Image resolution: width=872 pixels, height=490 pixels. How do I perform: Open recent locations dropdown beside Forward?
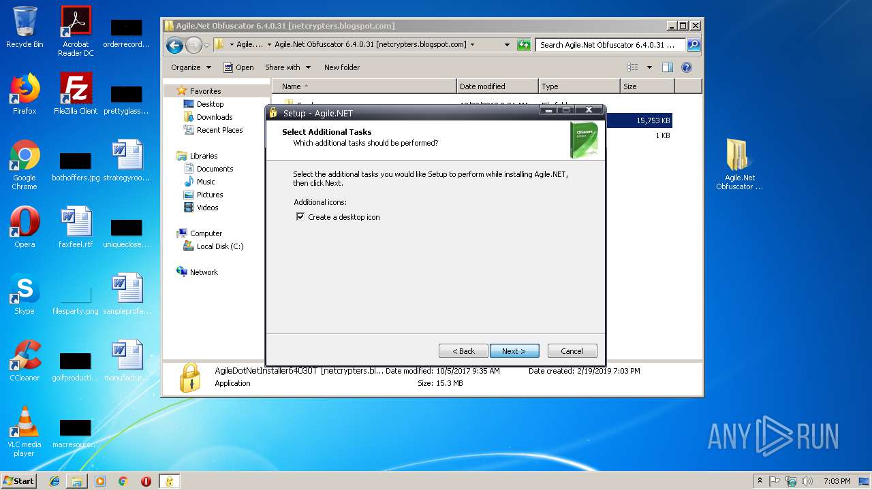tap(207, 45)
